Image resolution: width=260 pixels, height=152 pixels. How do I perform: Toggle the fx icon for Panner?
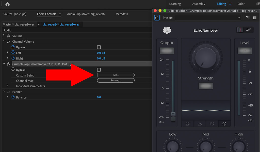coord(9,92)
